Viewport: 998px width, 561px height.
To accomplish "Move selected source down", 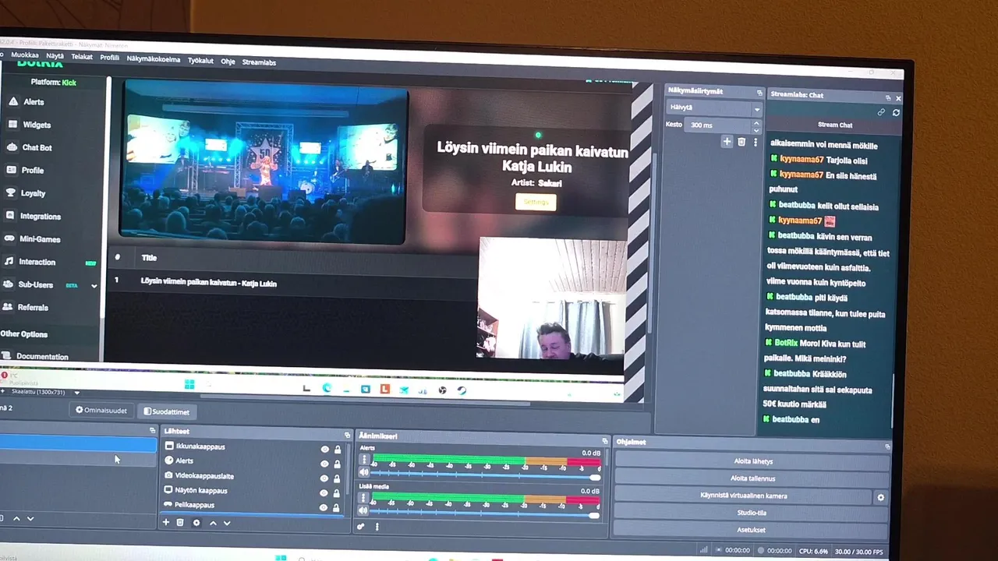I will click(x=227, y=523).
